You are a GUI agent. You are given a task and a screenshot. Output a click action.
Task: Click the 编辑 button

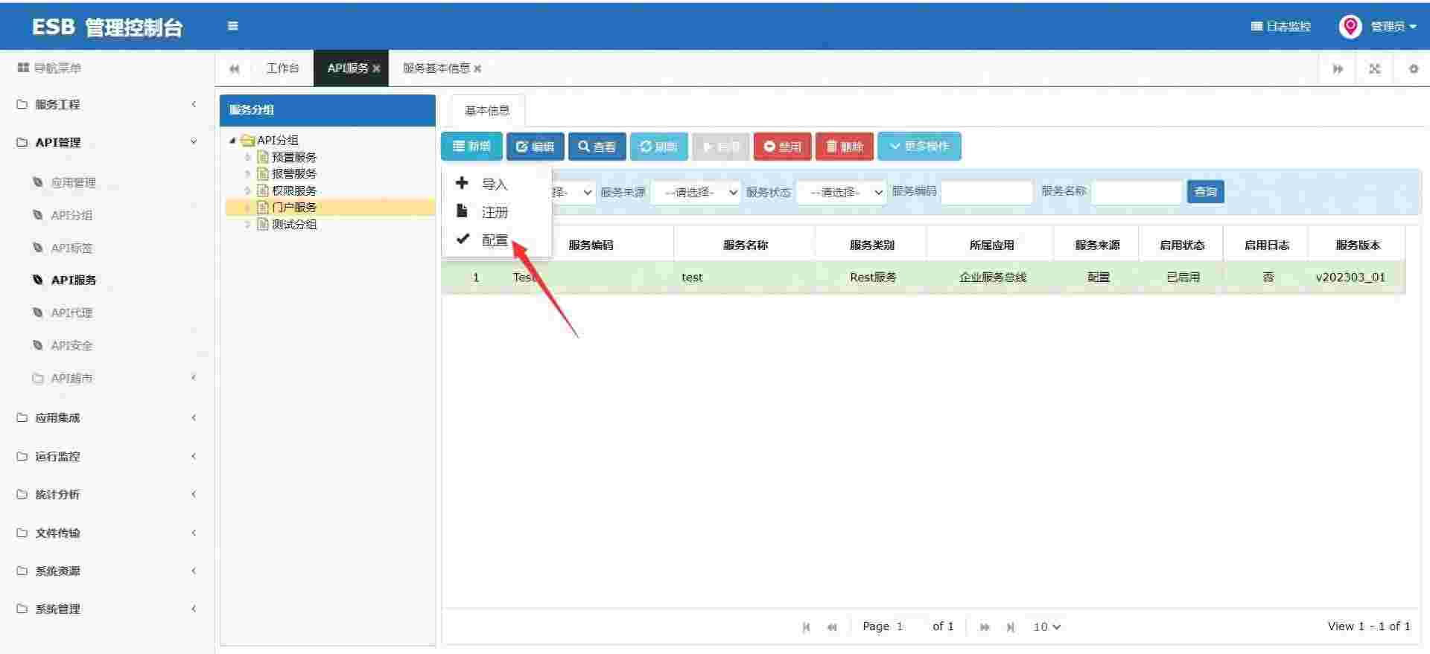click(536, 147)
